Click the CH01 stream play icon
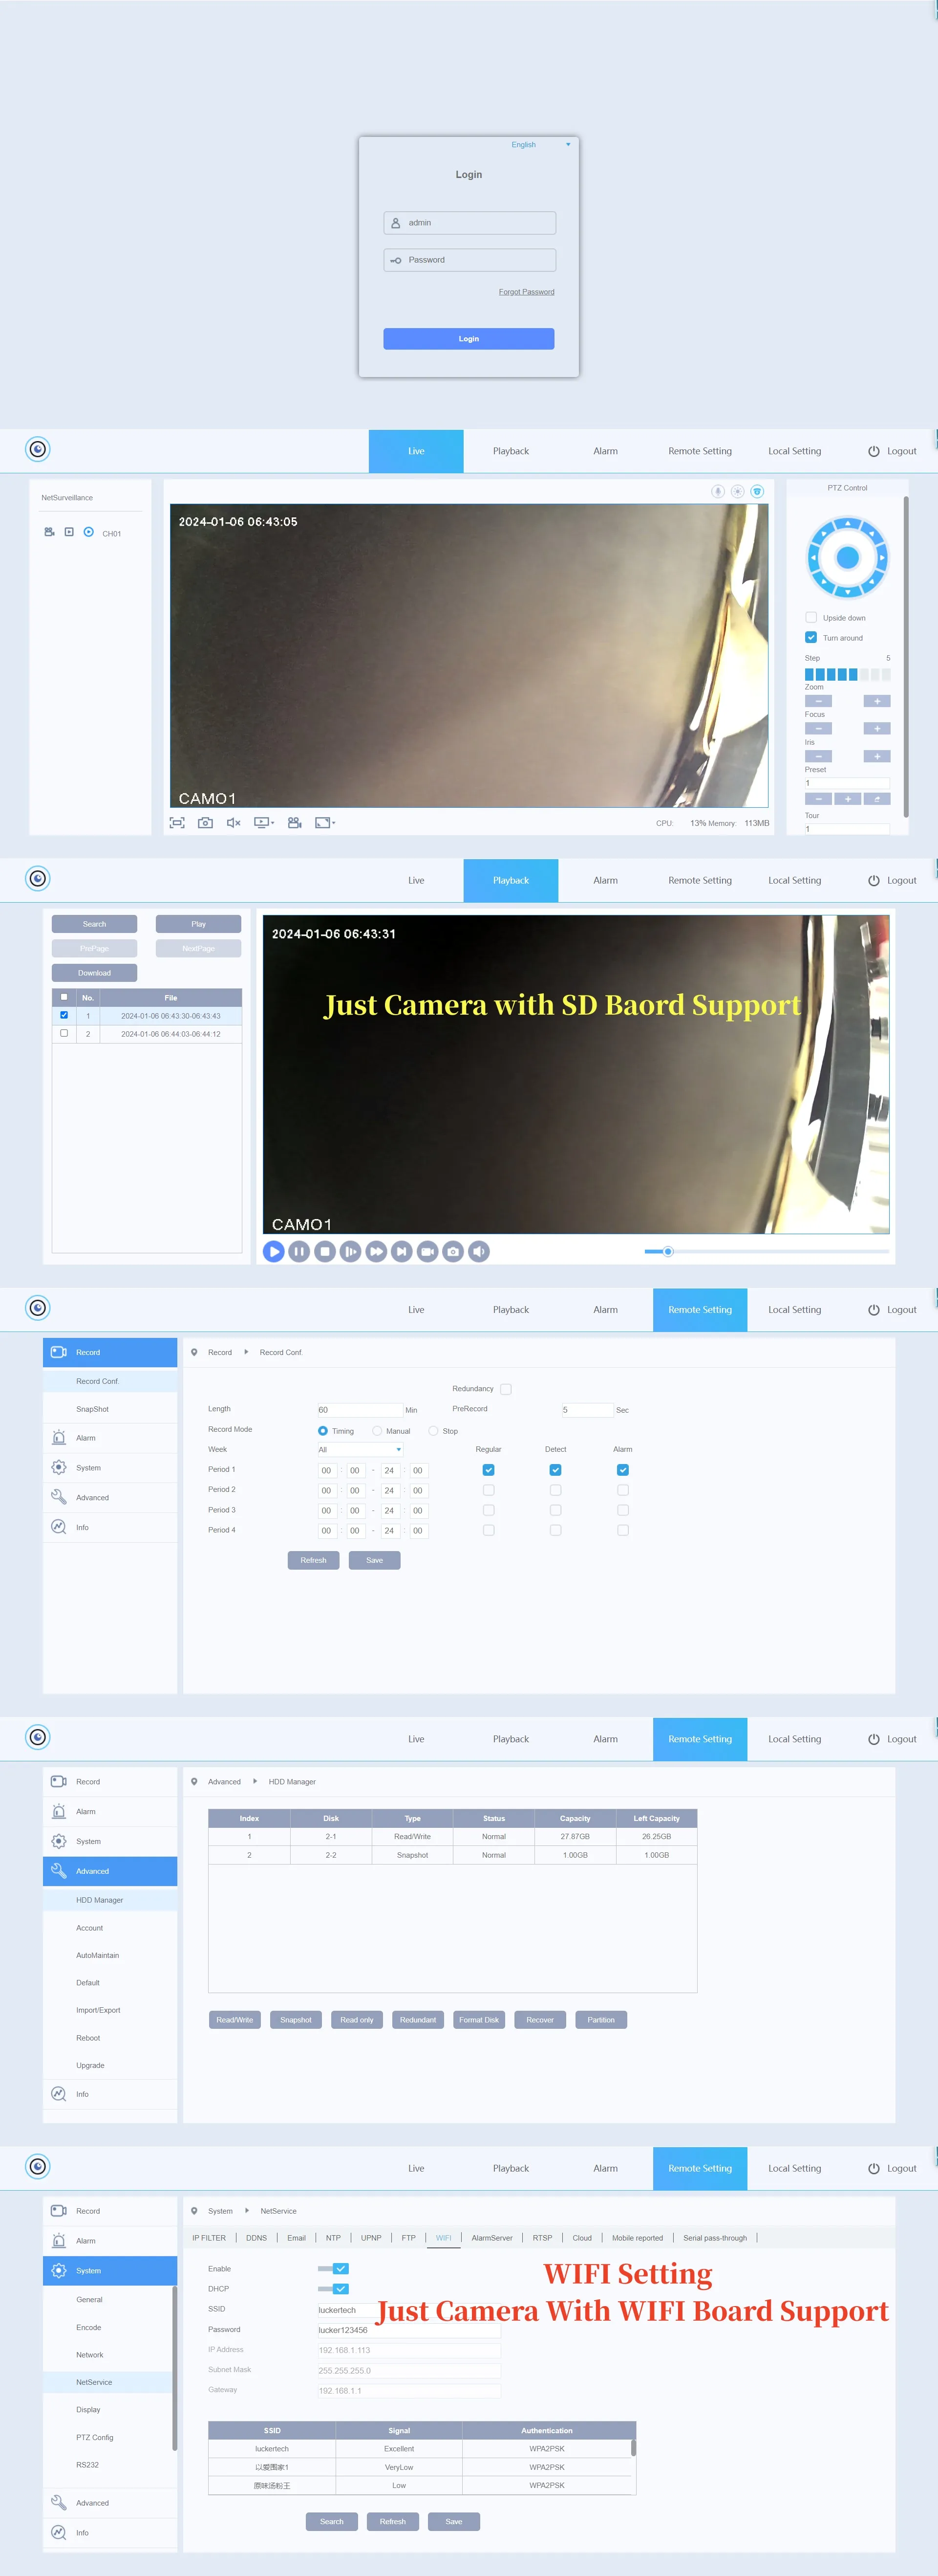The width and height of the screenshot is (938, 2576). coord(89,532)
